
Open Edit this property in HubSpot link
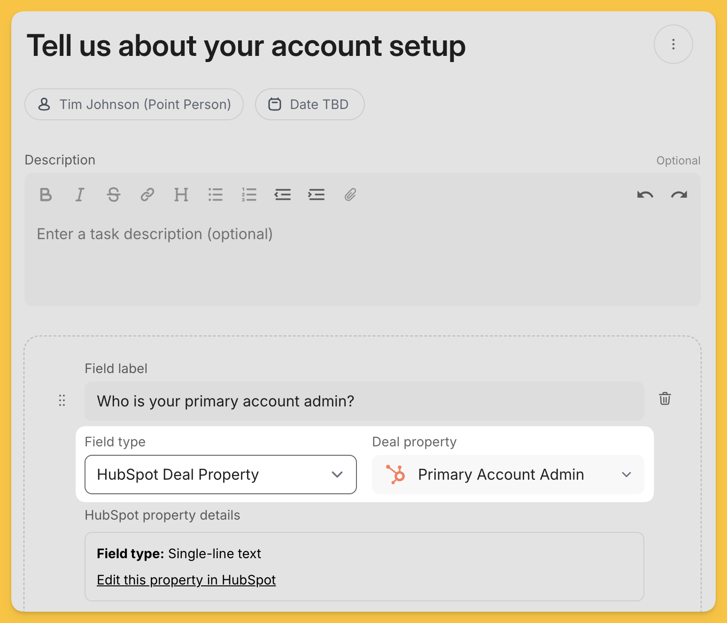[186, 580]
